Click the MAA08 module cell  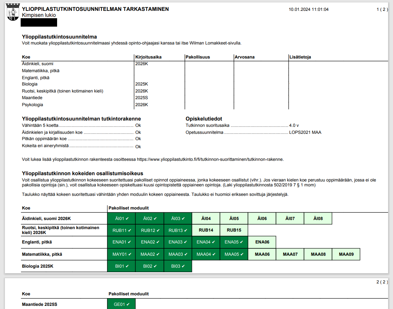tap(318, 254)
